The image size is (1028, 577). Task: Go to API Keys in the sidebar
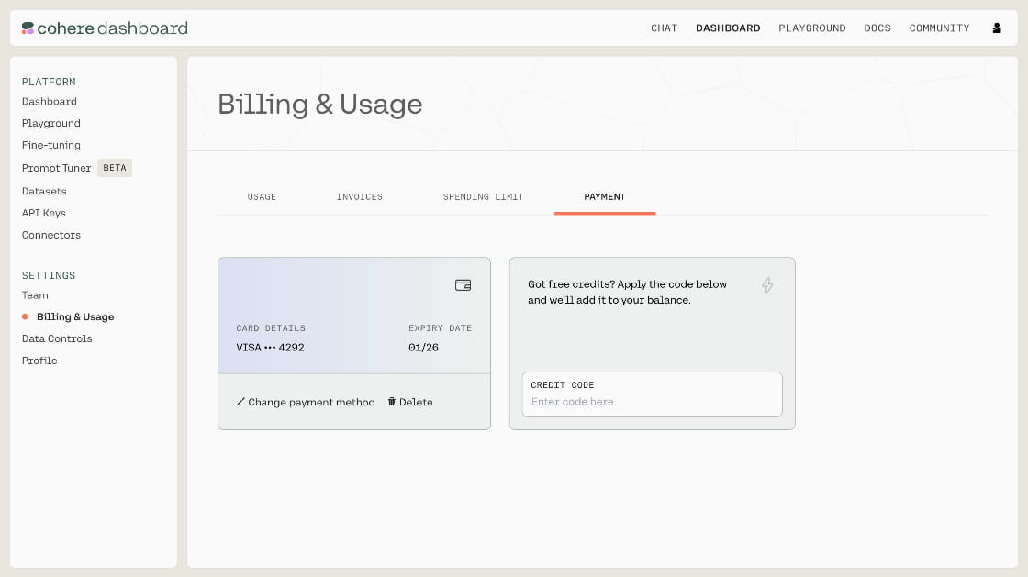[44, 213]
